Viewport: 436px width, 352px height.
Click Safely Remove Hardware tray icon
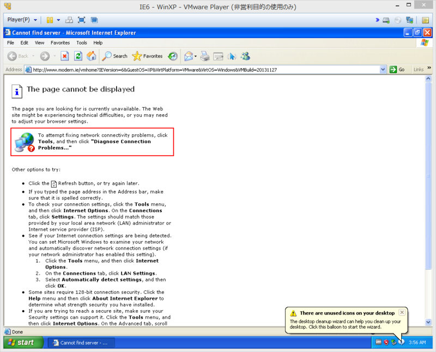(x=393, y=343)
